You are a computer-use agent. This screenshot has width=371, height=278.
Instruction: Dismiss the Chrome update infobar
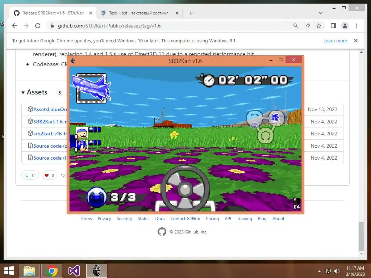(x=356, y=41)
